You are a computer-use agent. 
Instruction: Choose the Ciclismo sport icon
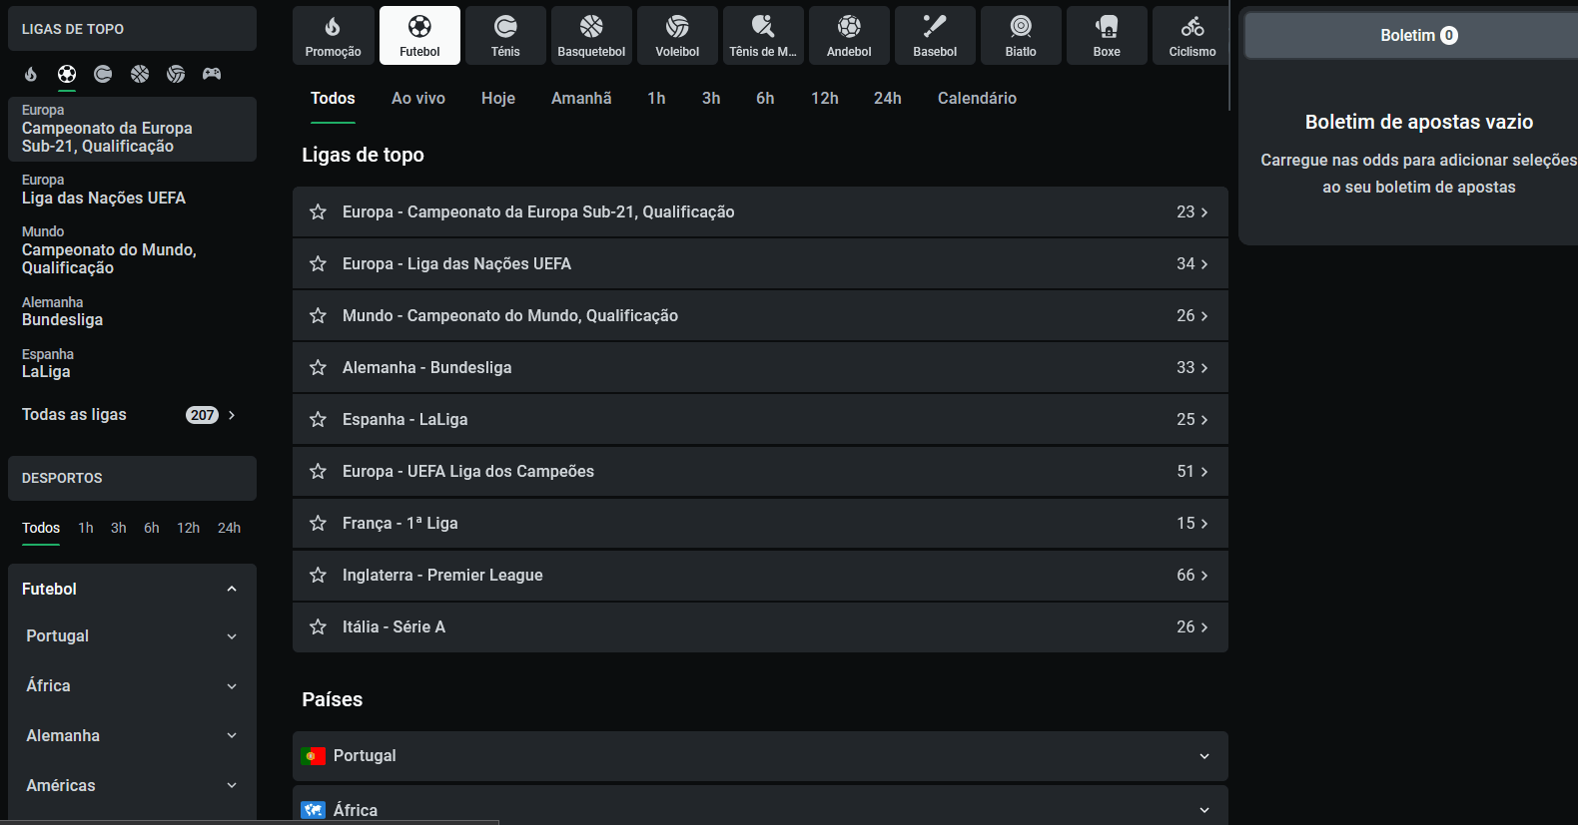(x=1191, y=36)
